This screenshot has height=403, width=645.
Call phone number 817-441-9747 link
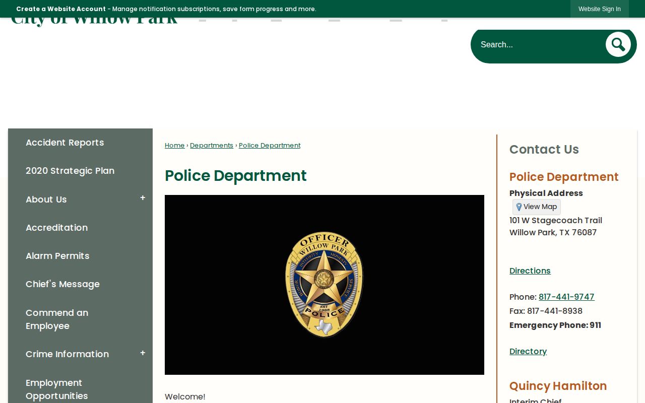(x=566, y=297)
